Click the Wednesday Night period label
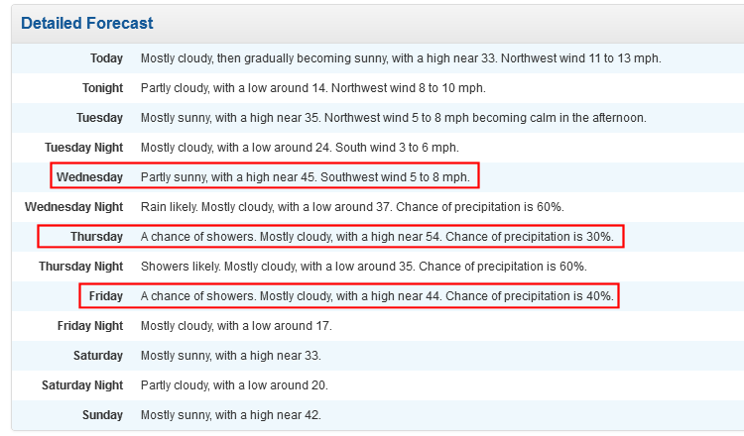 click(74, 207)
